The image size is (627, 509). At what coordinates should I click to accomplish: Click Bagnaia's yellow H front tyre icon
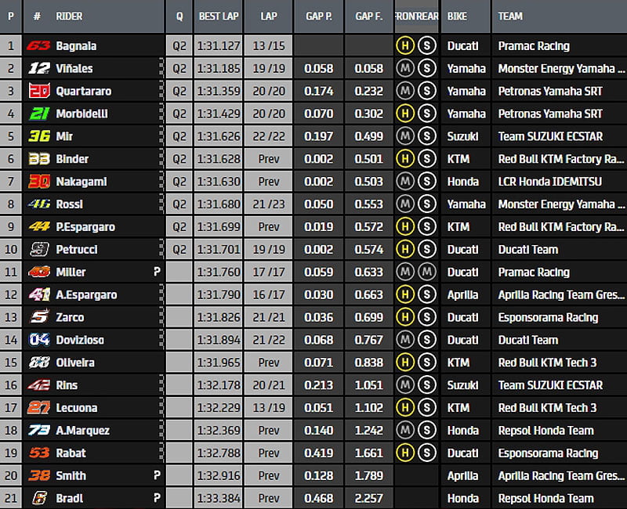tap(405, 46)
